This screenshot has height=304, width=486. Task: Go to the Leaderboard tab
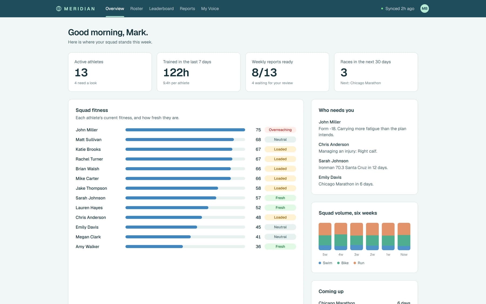click(x=161, y=9)
